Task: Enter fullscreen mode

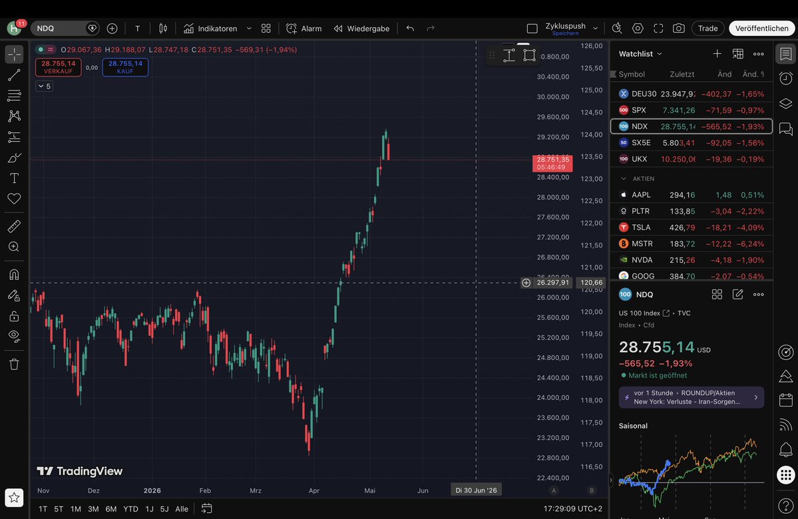Action: pyautogui.click(x=658, y=29)
